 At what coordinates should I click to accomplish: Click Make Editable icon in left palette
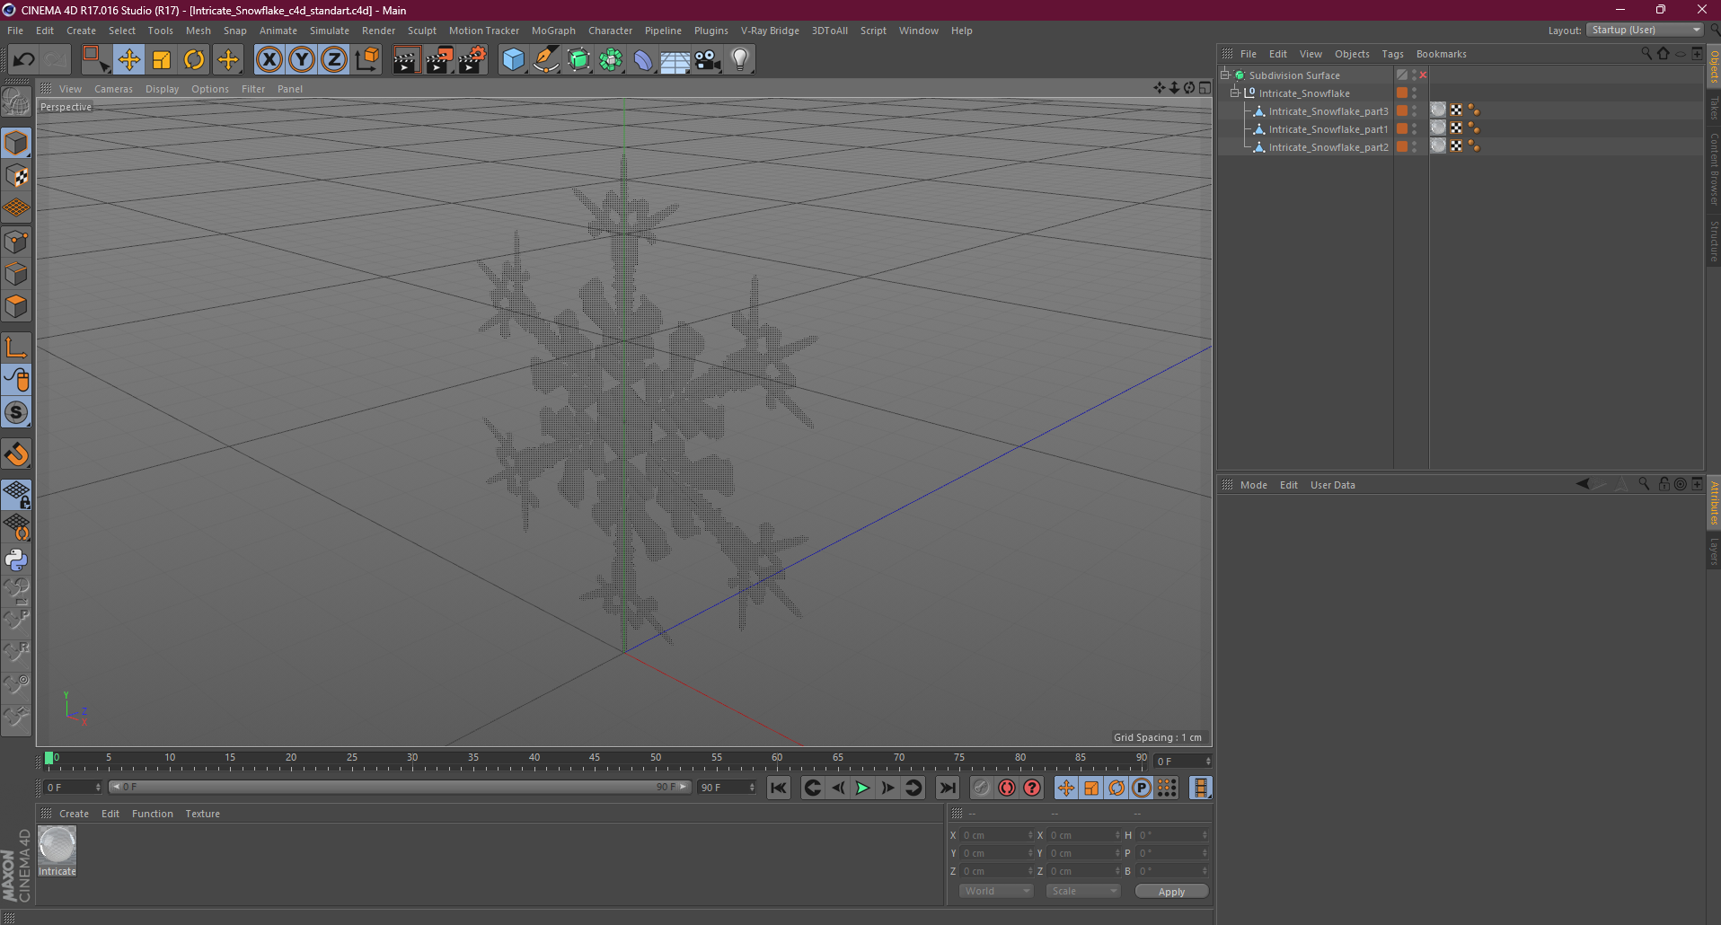(x=16, y=102)
